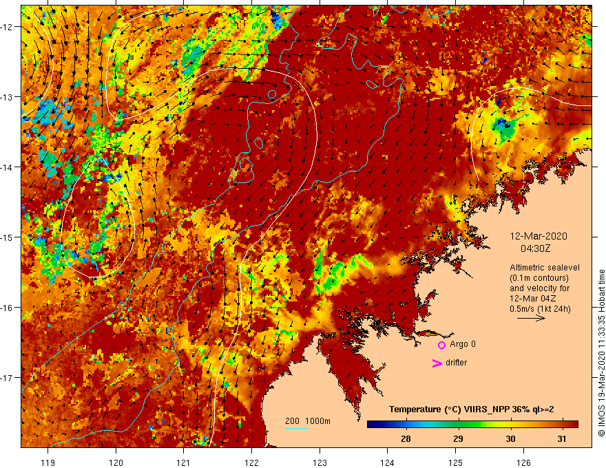The width and height of the screenshot is (606, 468).
Task: Click the colorbar value 31
Action: click(x=563, y=439)
